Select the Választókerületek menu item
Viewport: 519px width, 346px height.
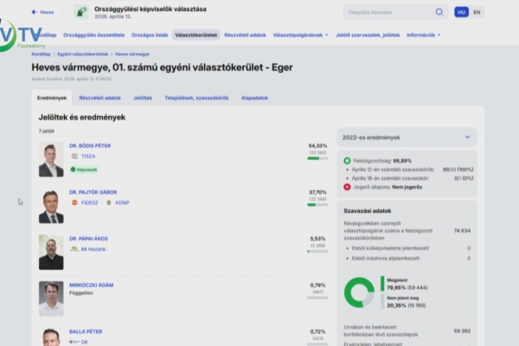tap(196, 35)
